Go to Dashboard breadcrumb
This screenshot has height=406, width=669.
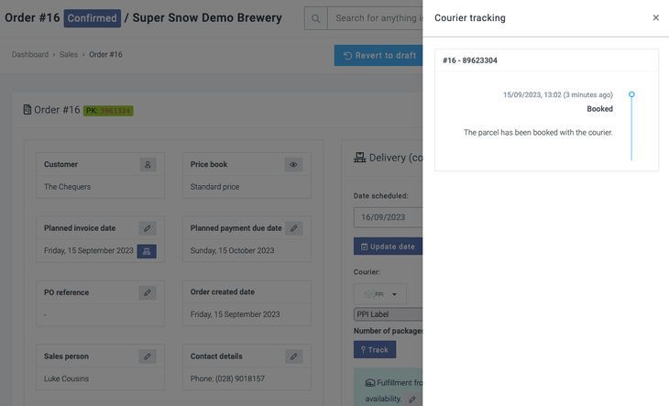[30, 55]
